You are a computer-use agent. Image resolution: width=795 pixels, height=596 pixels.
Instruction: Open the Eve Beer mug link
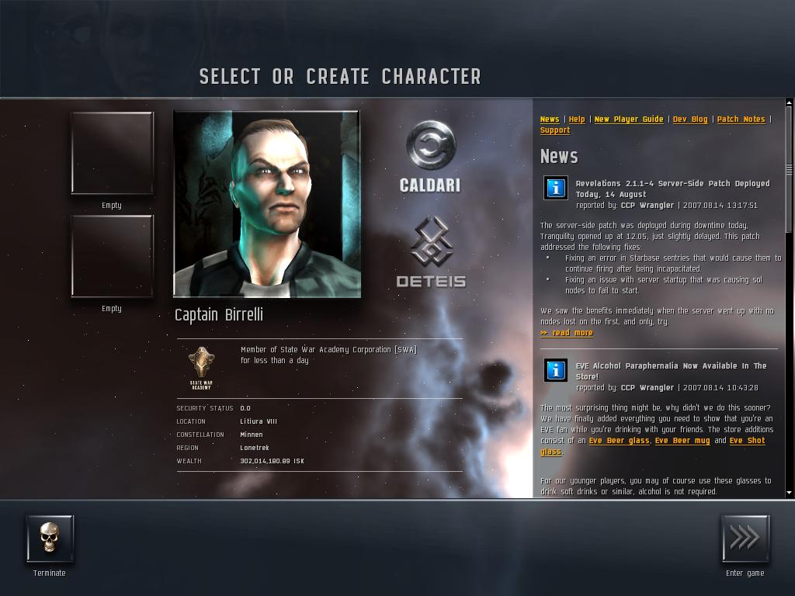tap(682, 441)
